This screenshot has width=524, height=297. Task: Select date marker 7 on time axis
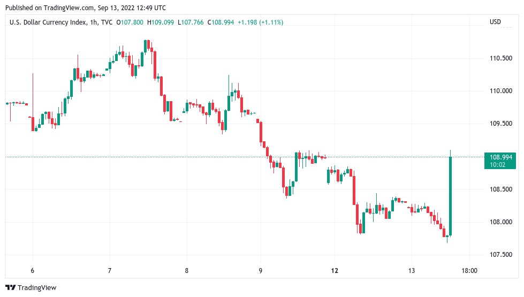click(110, 271)
